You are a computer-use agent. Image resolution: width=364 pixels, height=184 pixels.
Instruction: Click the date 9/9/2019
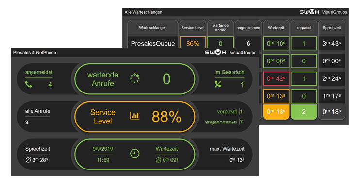click(103, 149)
